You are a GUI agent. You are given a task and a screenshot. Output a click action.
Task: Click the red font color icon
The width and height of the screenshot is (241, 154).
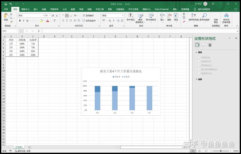click(48, 21)
